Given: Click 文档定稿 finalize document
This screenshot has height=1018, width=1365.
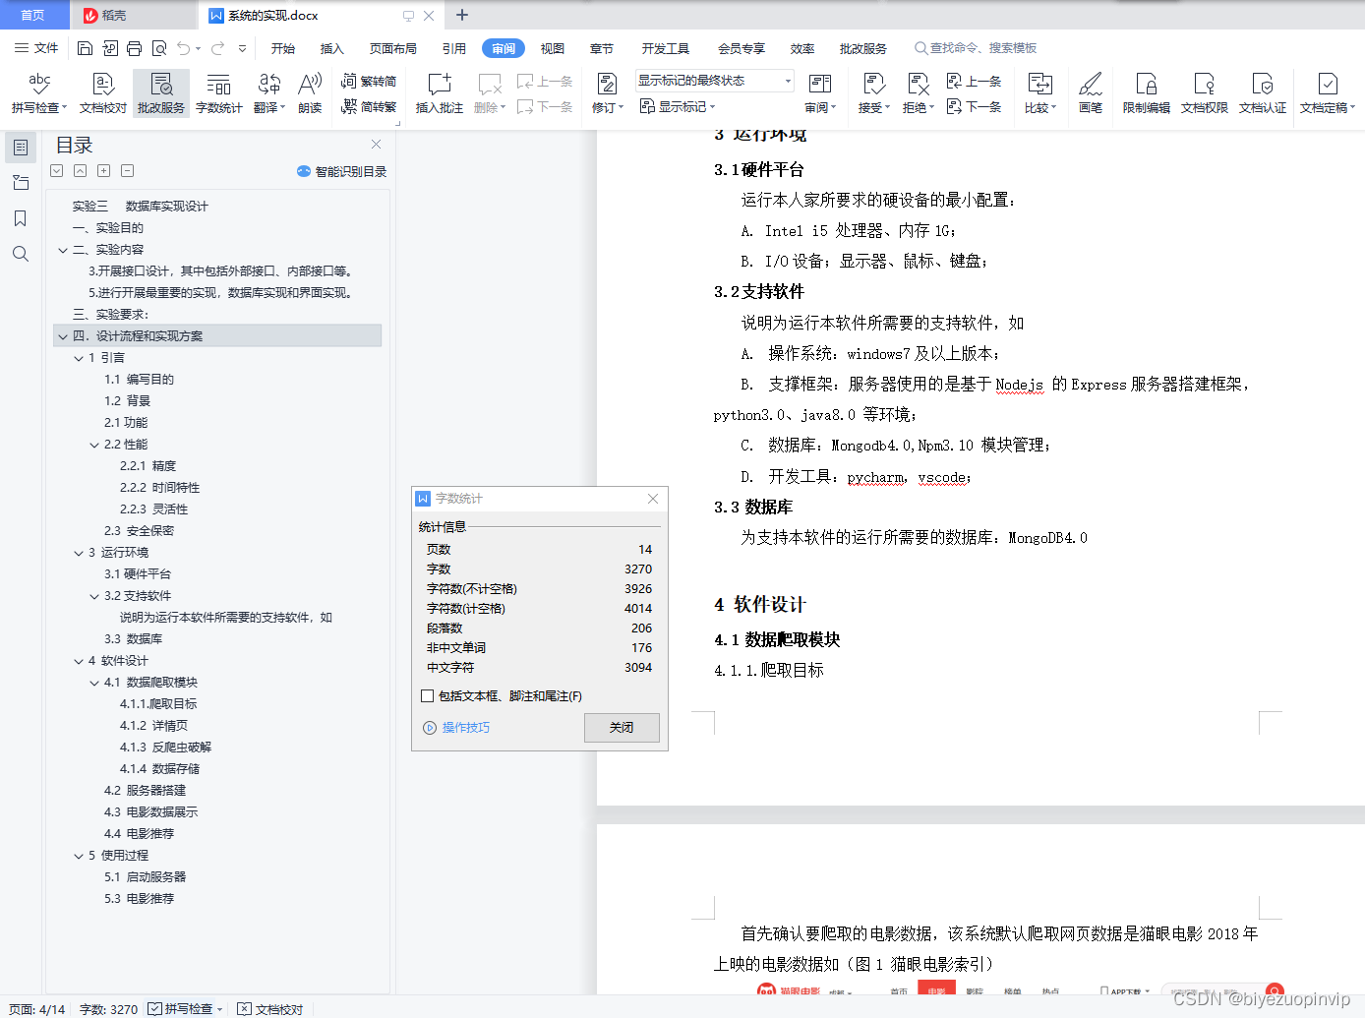Looking at the screenshot, I should point(1327,93).
